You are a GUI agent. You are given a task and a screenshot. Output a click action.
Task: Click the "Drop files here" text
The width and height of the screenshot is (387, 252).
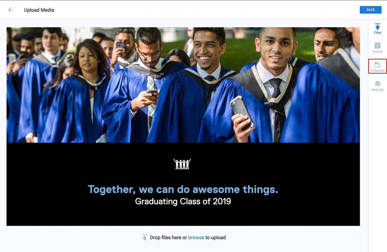coord(166,238)
